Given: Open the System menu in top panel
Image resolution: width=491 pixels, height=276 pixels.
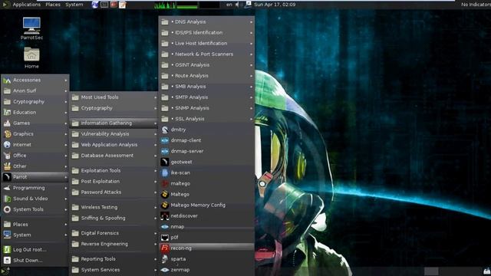Looking at the screenshot, I should coord(74,5).
